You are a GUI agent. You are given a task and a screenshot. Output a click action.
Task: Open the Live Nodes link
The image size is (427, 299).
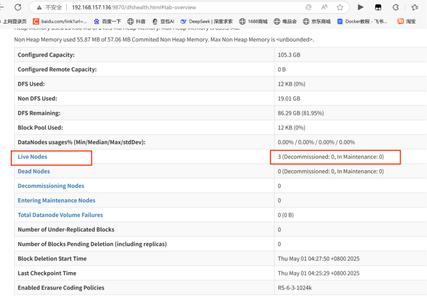click(x=32, y=157)
